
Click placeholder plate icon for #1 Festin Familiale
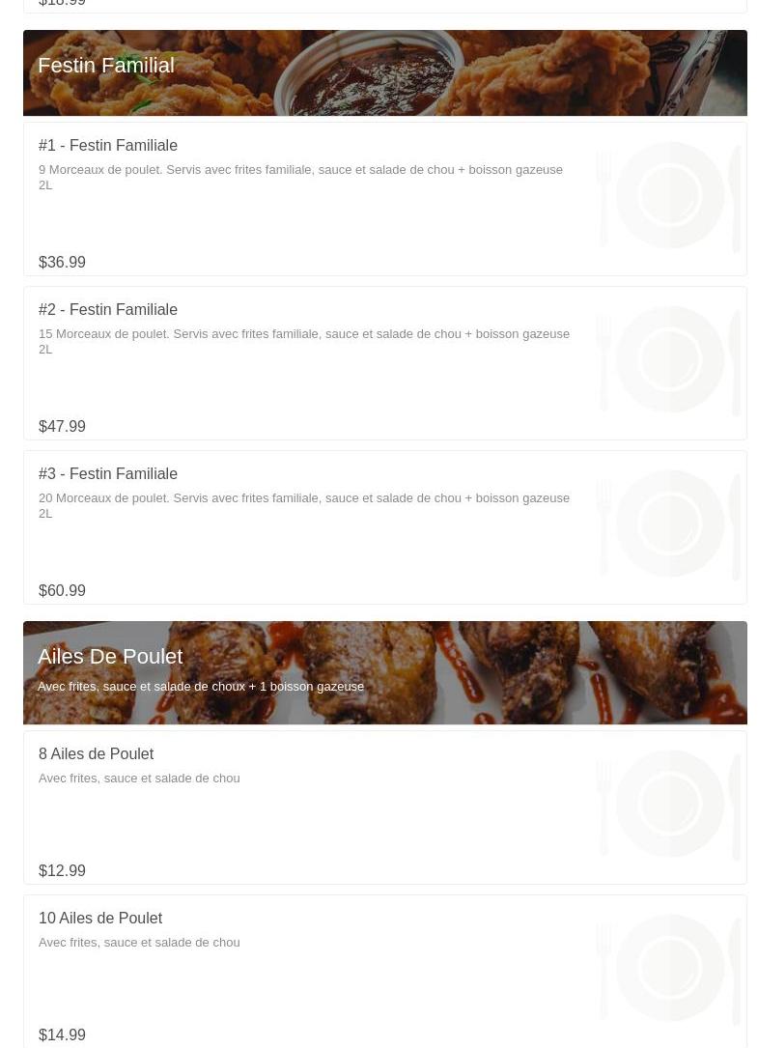click(x=669, y=195)
